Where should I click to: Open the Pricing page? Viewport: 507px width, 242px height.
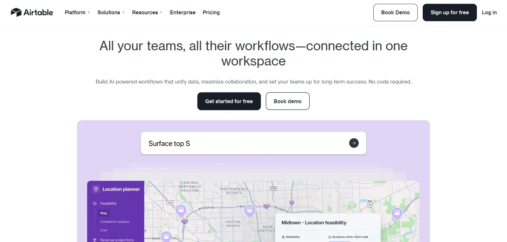point(211,12)
